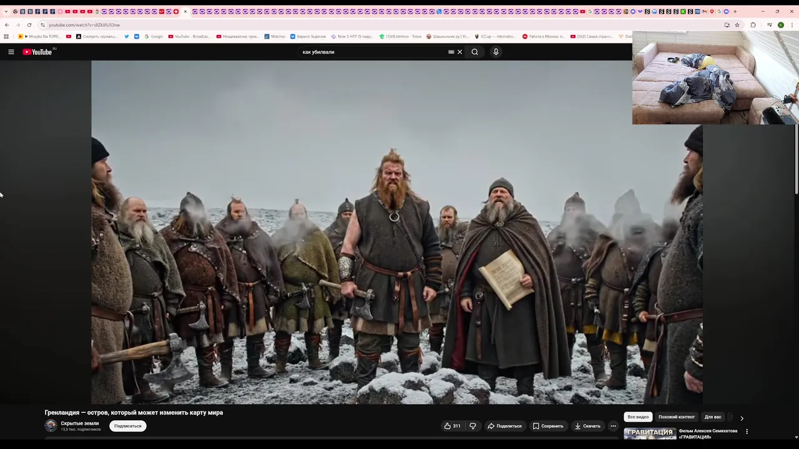Open the Скрытые земли channel name link
799x449 pixels.
[x=80, y=423]
